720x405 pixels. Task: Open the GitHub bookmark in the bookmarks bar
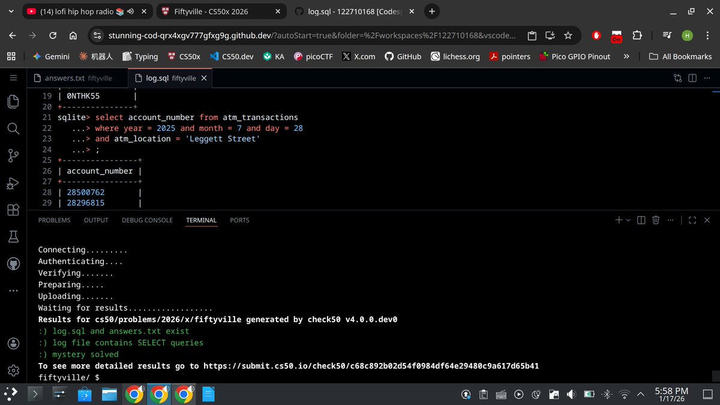click(x=403, y=57)
